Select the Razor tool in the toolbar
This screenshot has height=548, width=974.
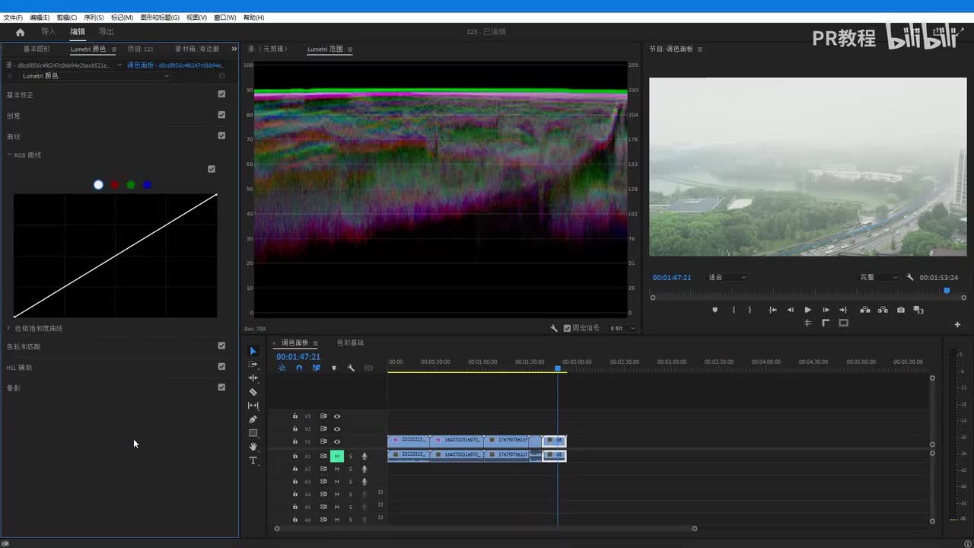point(253,392)
